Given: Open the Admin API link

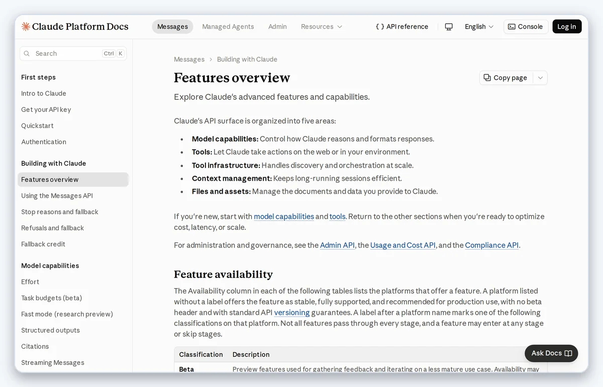Looking at the screenshot, I should (337, 245).
